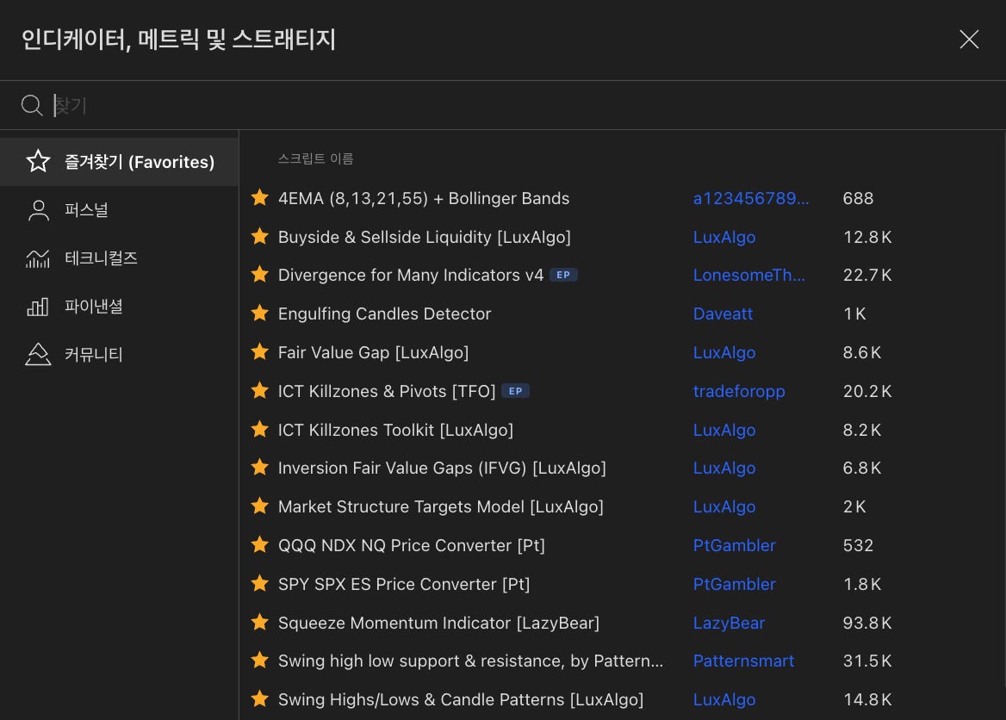Add Buyside & Sellside Liquidity [LuxAlgo] script
The width and height of the screenshot is (1006, 720).
tap(424, 237)
